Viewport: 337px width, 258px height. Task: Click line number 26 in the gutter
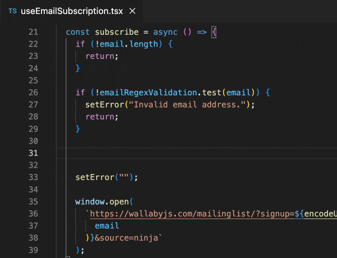click(x=33, y=93)
